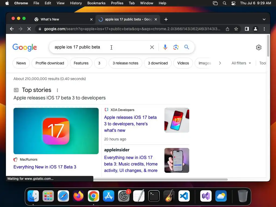This screenshot has height=207, width=276.
Task: Launch Firefox from the dock
Action: [78, 196]
